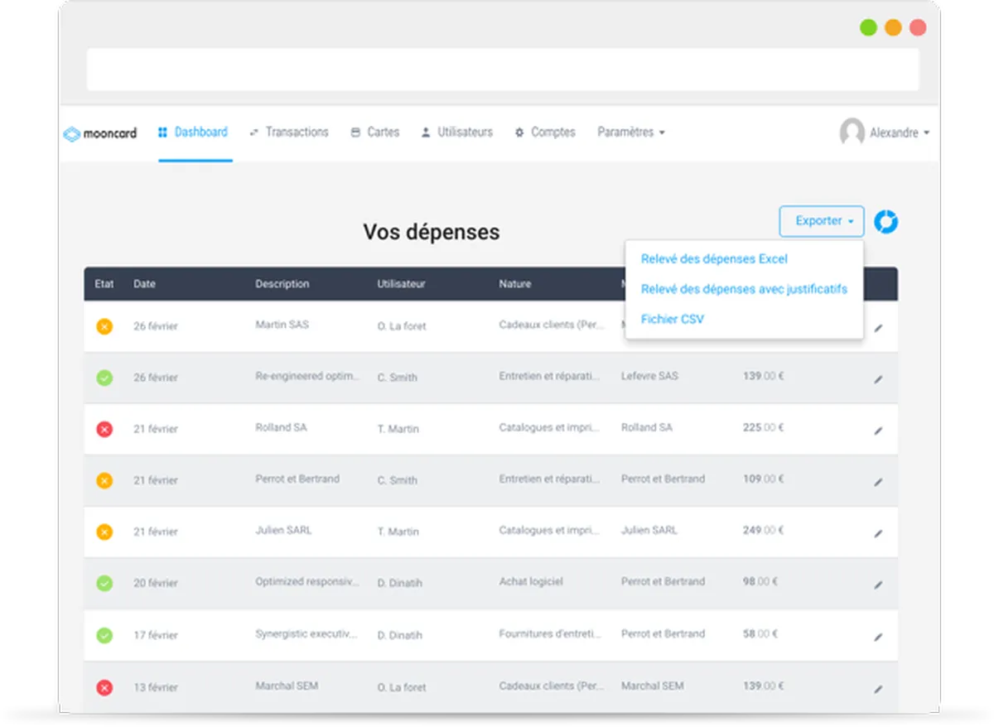Click green status icon on Optimized responsive row
This screenshot has width=994, height=727.
[x=104, y=583]
